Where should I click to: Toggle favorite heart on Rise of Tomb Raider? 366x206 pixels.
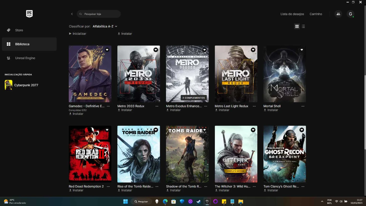tap(156, 130)
